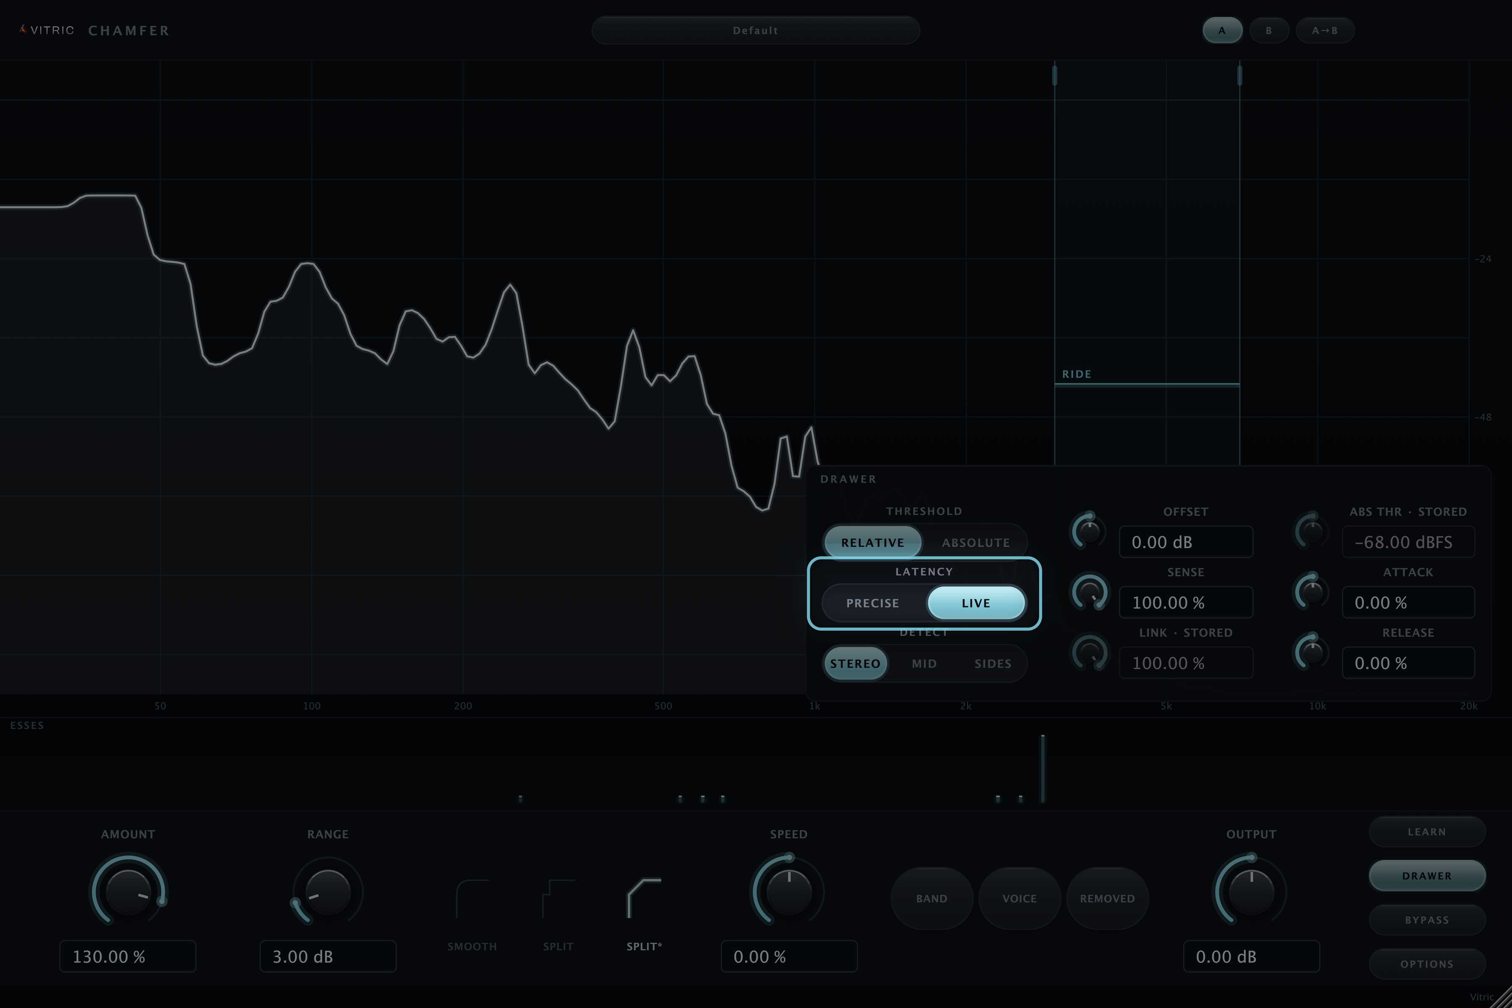Click the -24 dB scale label
The image size is (1512, 1008).
tap(1483, 258)
